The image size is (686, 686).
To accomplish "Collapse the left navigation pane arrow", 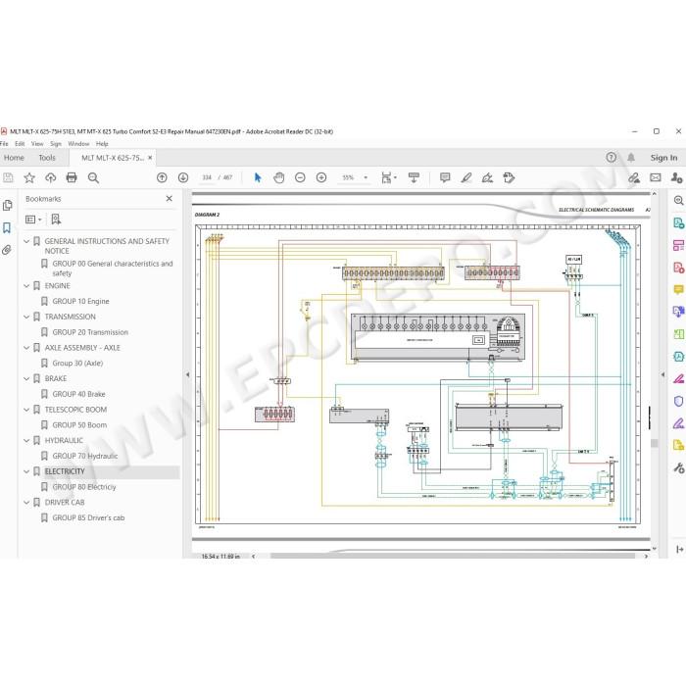I will [188, 375].
